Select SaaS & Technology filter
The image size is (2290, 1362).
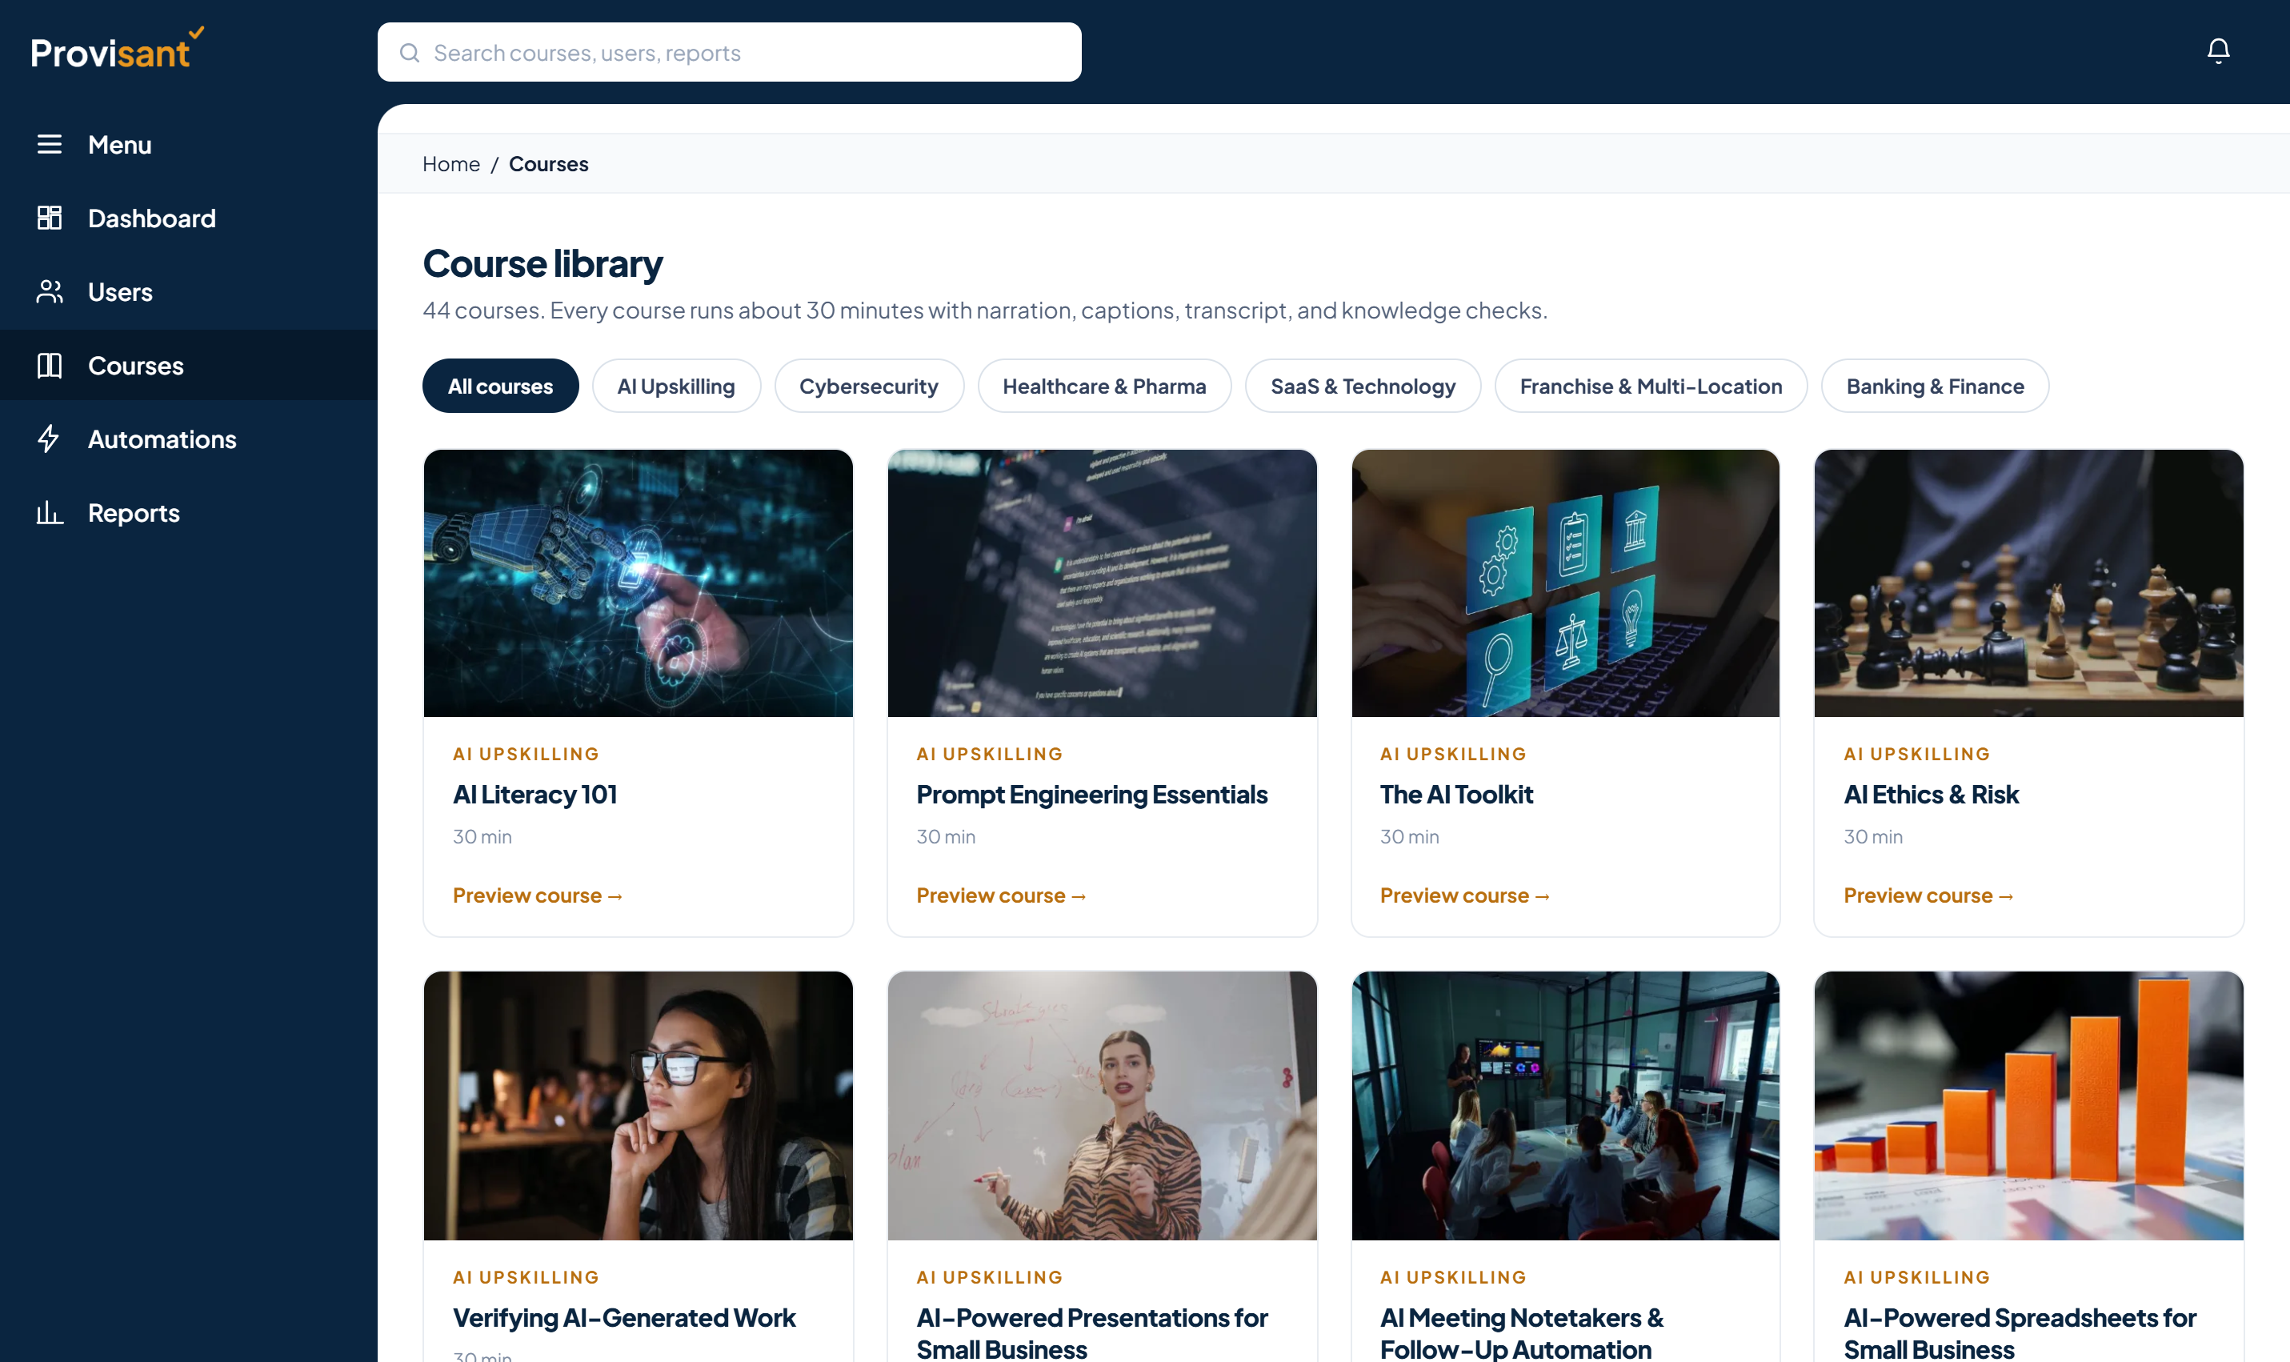coord(1363,386)
